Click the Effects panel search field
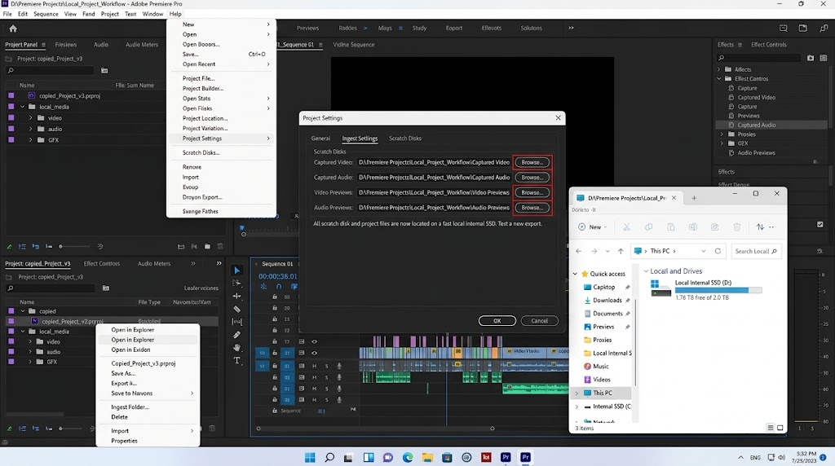The height and width of the screenshot is (466, 835). [x=759, y=58]
